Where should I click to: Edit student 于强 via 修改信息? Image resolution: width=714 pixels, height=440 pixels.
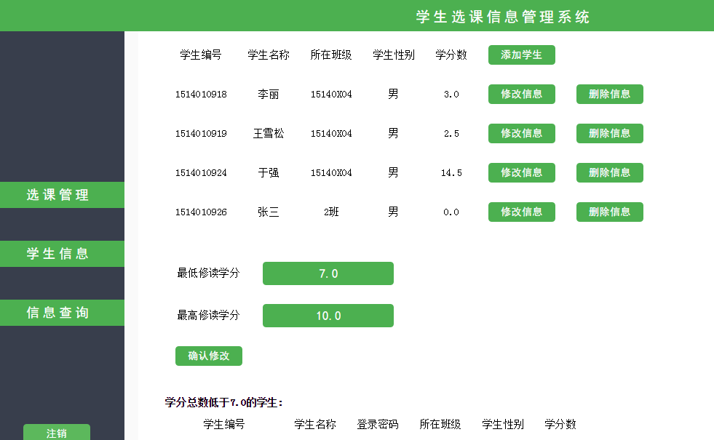click(521, 172)
